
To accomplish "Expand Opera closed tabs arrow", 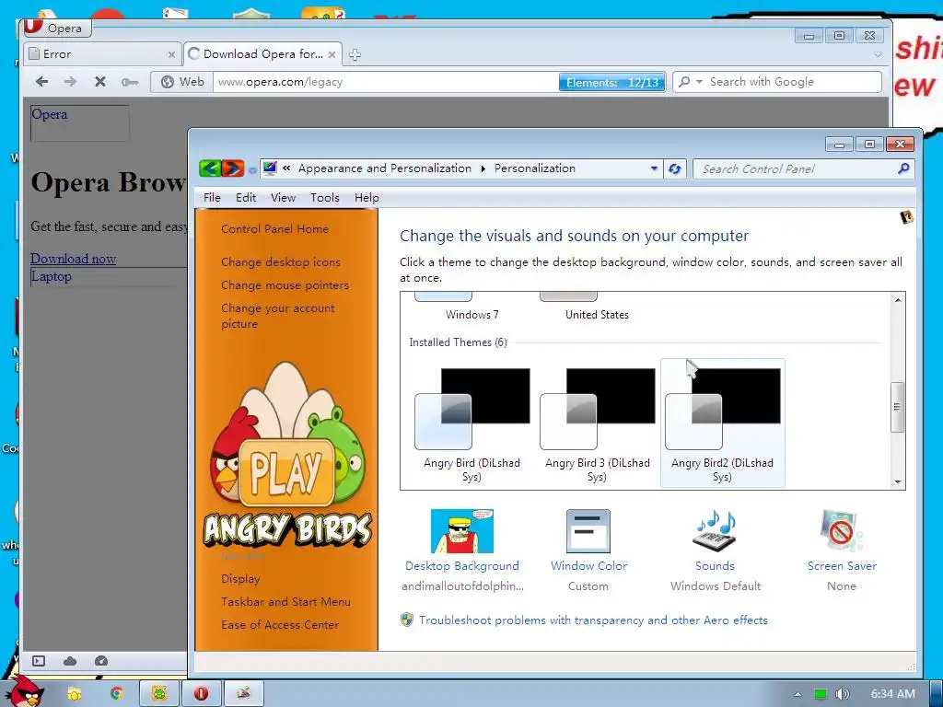I will [x=878, y=54].
